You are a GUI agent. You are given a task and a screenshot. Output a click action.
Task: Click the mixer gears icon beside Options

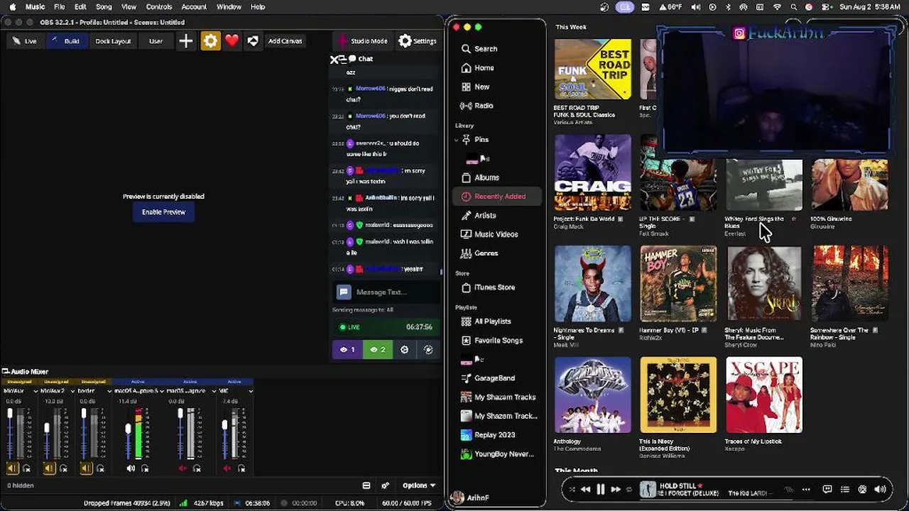[385, 485]
